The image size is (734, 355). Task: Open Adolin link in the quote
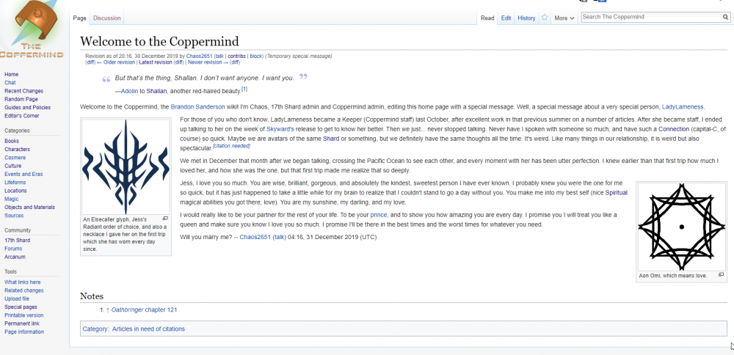tap(129, 91)
